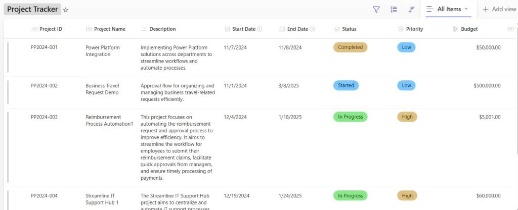Click the description starting Implementing Power Platform
Viewport: 518px width, 210px height.
pos(177,58)
